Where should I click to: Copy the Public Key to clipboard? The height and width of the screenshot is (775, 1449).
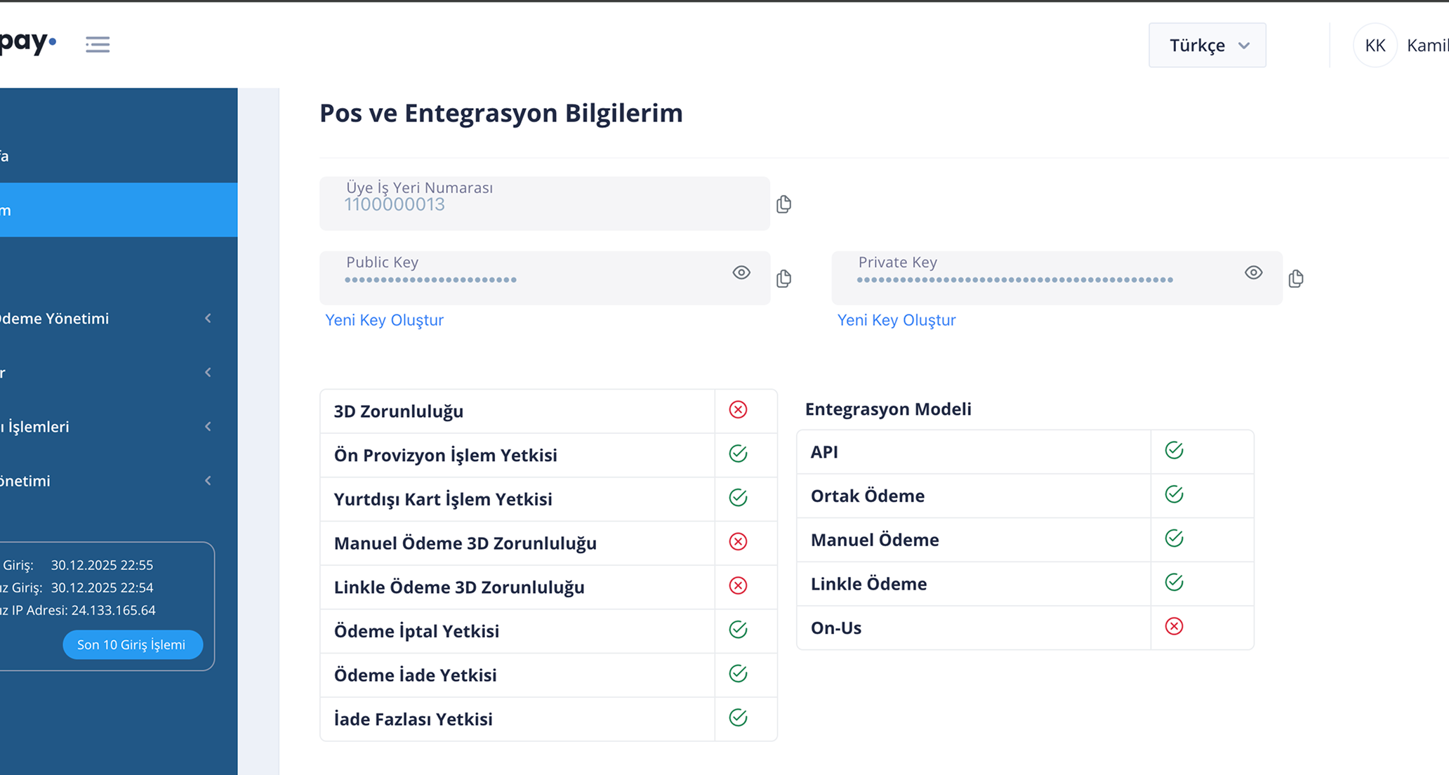click(784, 278)
